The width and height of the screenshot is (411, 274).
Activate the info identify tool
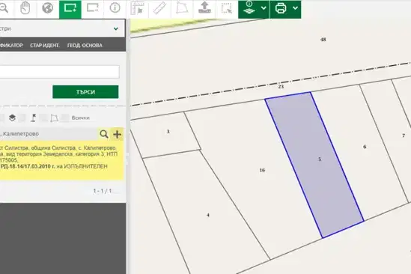pyautogui.click(x=115, y=8)
